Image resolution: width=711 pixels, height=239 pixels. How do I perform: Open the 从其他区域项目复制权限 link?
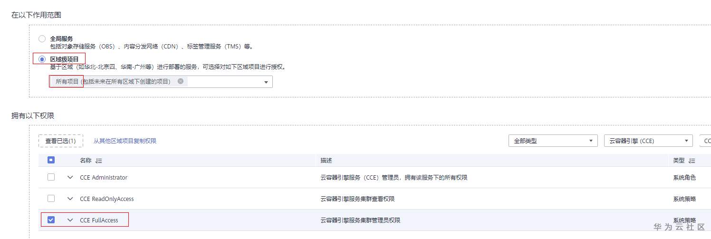pyautogui.click(x=125, y=141)
